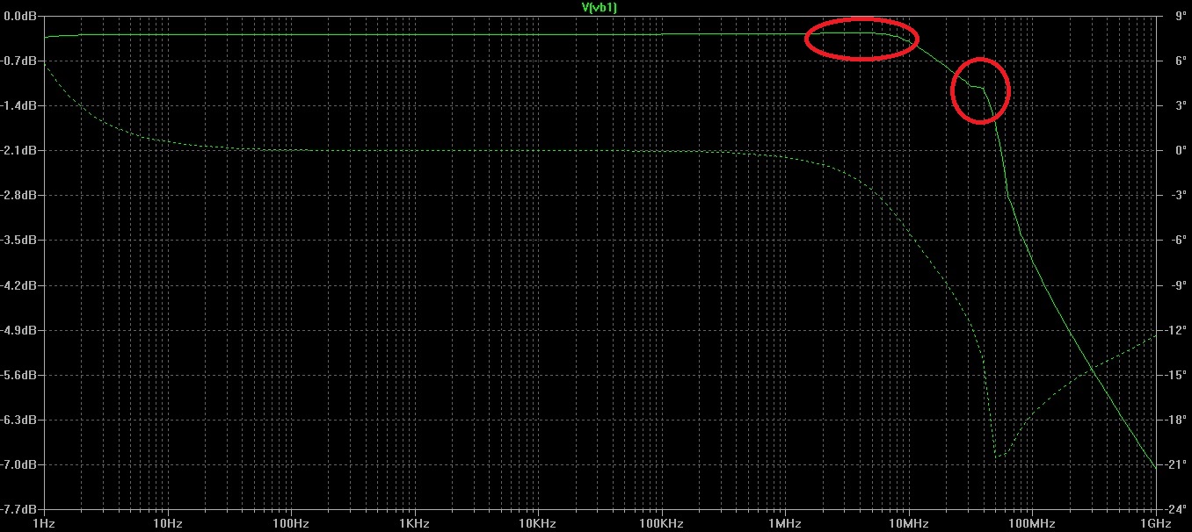Click the -6° phase axis label
1192x532 pixels.
1176,240
